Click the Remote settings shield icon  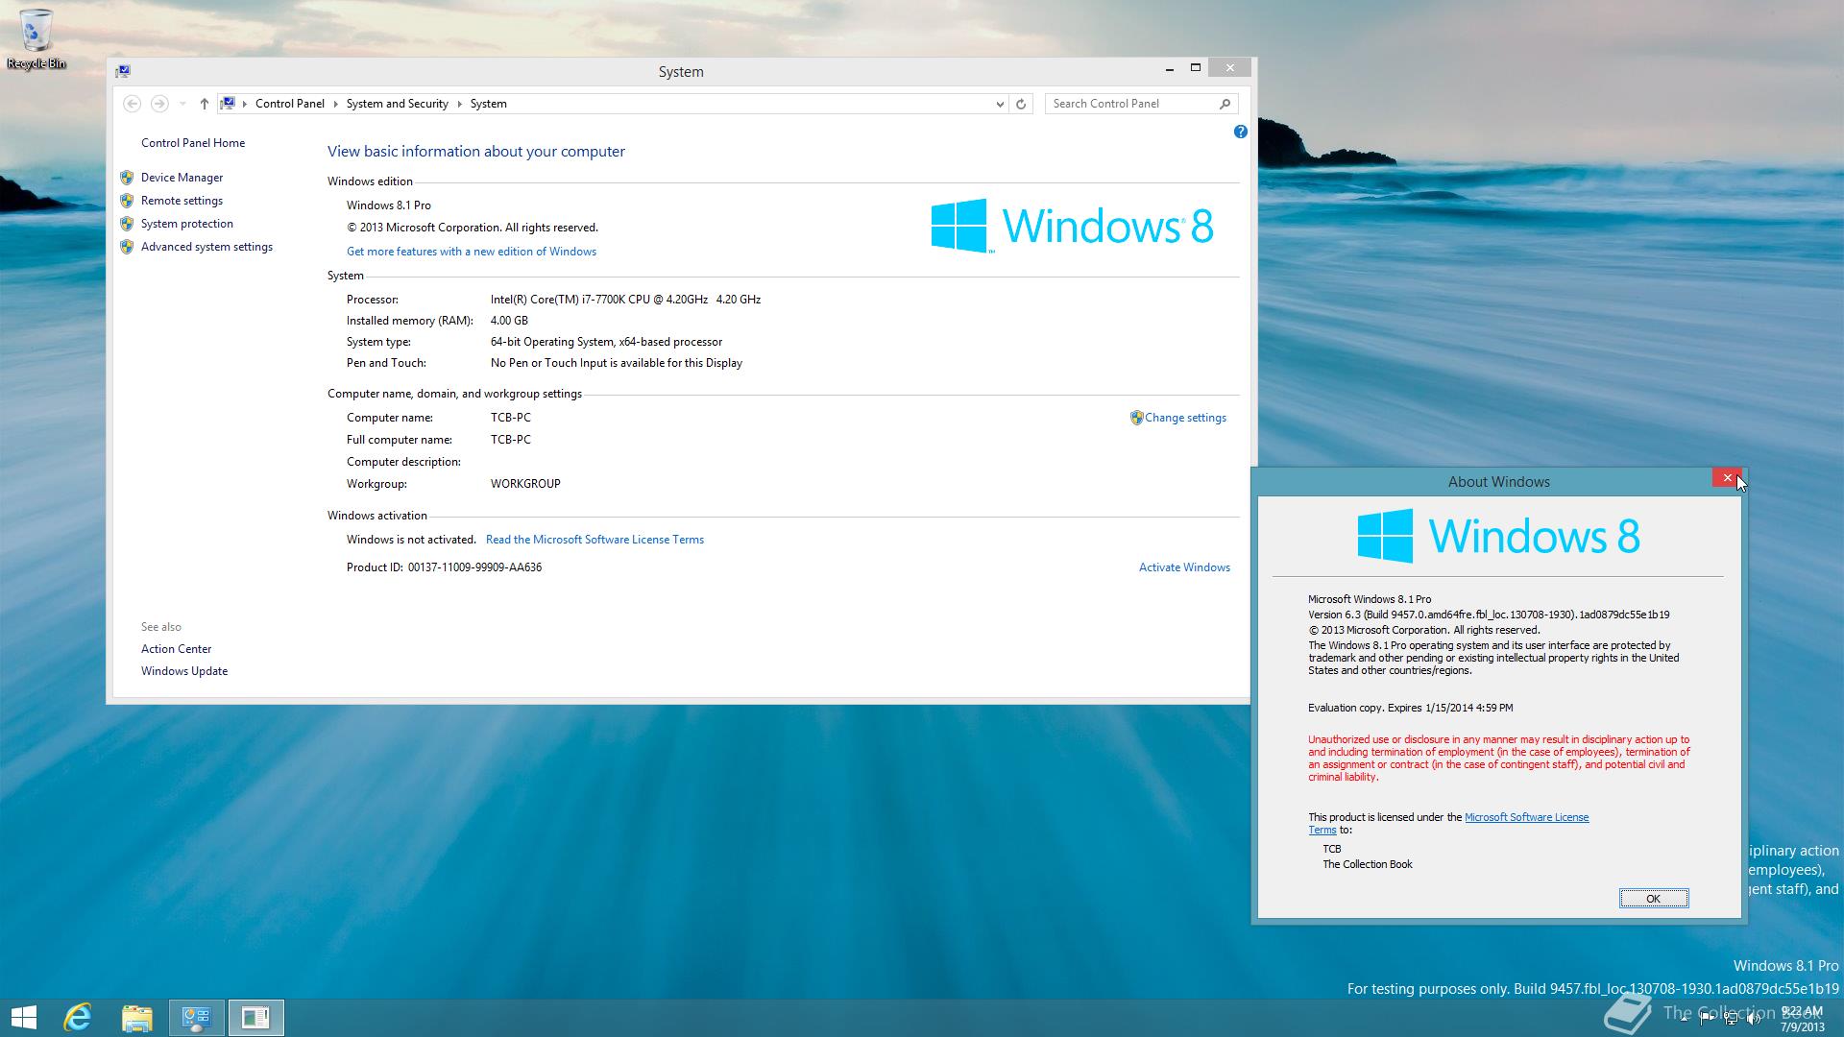tap(127, 201)
